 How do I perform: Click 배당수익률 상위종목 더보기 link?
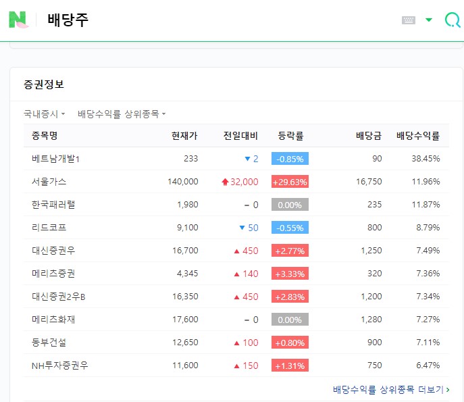tap(391, 389)
